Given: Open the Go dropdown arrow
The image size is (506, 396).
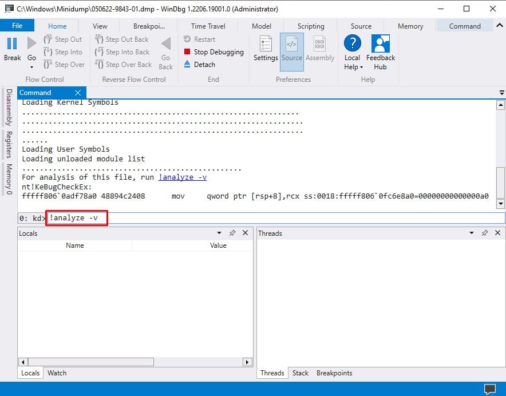Looking at the screenshot, I should [31, 67].
